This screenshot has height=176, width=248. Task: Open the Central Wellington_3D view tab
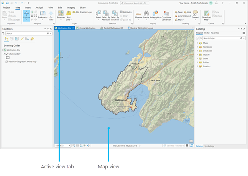(112, 28)
